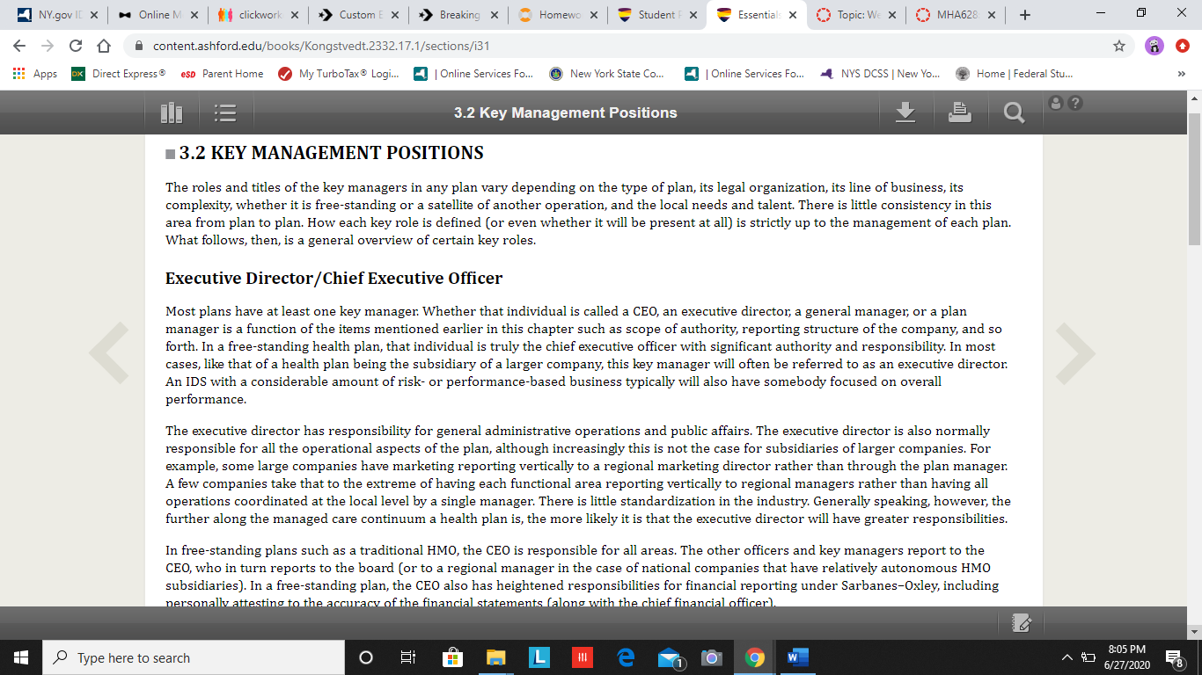Open the help question mark icon
This screenshot has width=1202, height=675.
[1074, 103]
